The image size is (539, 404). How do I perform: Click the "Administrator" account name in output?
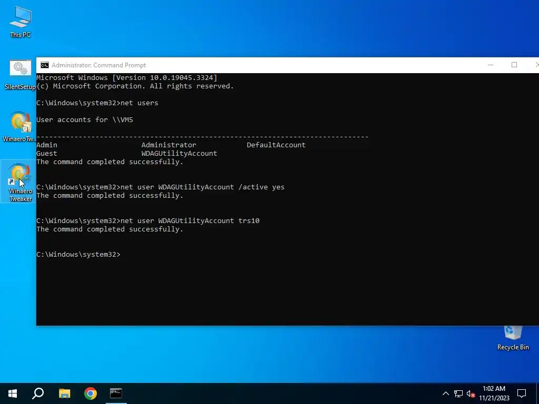(169, 145)
